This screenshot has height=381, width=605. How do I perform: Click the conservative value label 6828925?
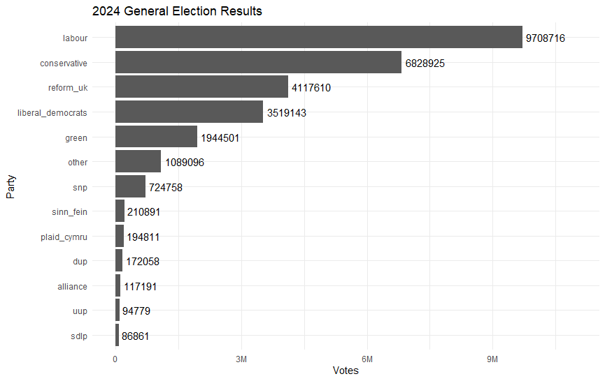coord(425,63)
